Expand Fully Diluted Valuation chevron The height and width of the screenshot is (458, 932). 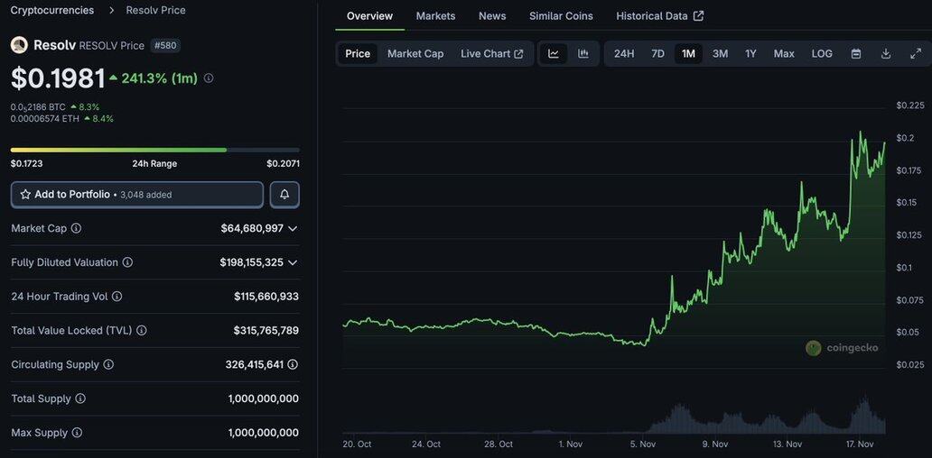[x=293, y=263]
